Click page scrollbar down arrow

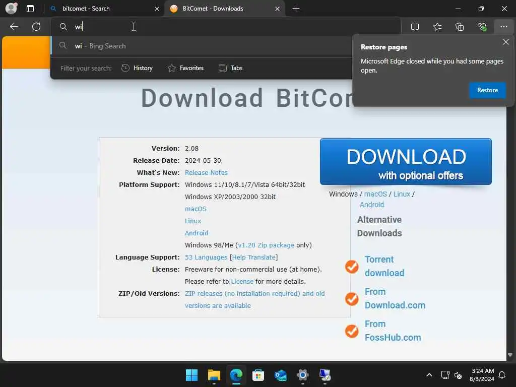(510, 355)
